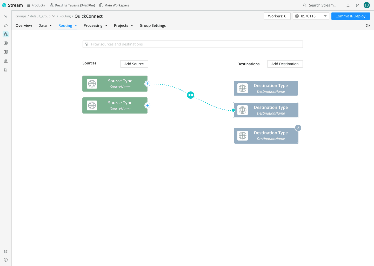Click the notifications bell icon
Viewport: 374px width, 266px height.
[x=348, y=5]
